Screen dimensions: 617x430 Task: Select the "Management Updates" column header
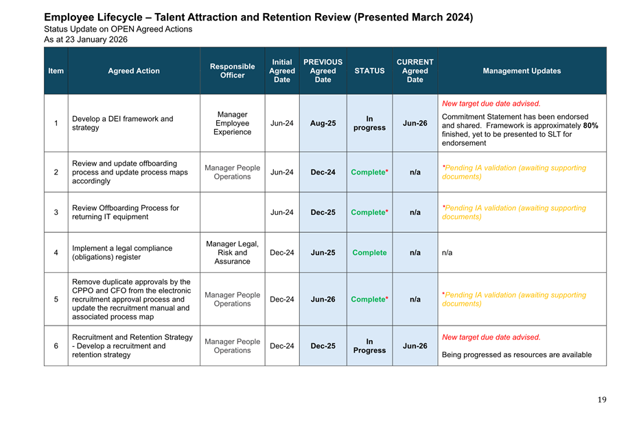click(522, 71)
